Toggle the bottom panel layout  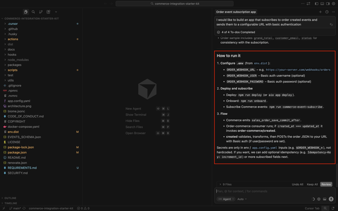(322, 4)
